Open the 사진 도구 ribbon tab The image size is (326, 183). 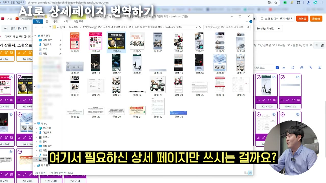[x=78, y=22]
